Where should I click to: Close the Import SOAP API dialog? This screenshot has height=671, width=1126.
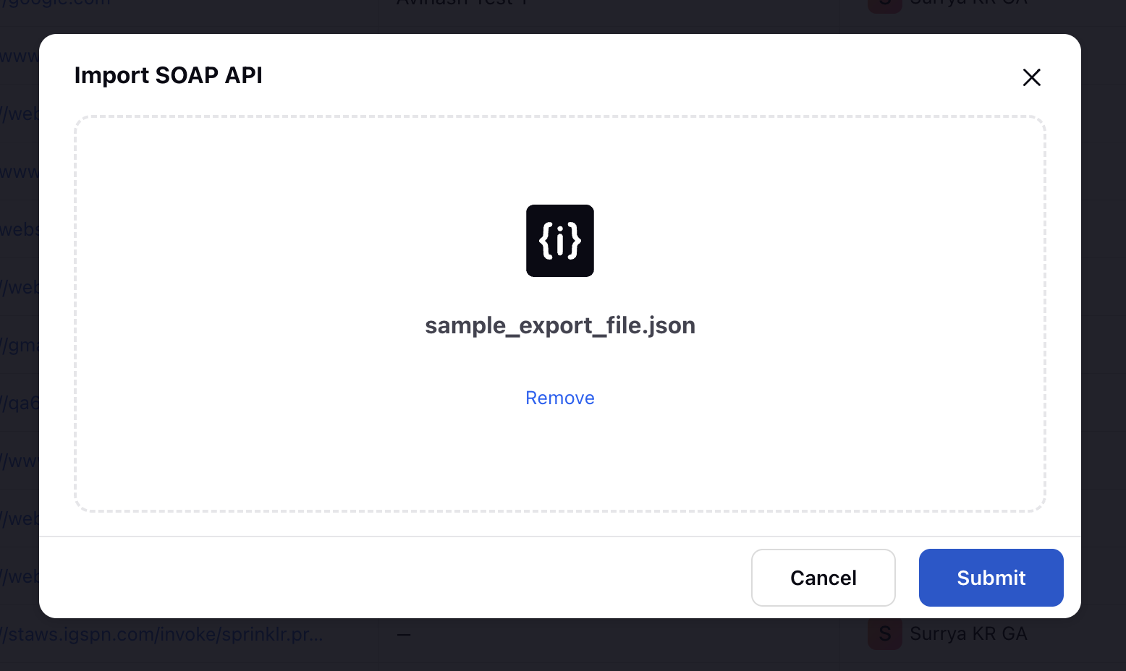(x=1031, y=77)
